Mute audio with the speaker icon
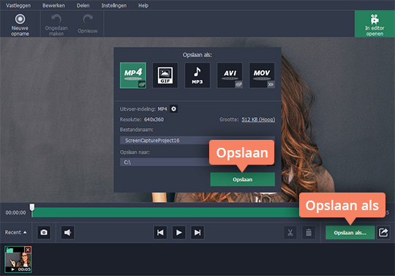This screenshot has width=395, height=276. (x=67, y=232)
